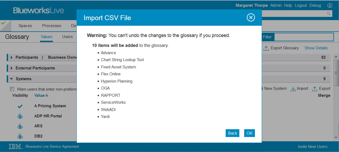Toggle visibility checkmark for A Pricing System
Image resolution: width=339 pixels, height=152 pixels.
[x=20, y=106]
